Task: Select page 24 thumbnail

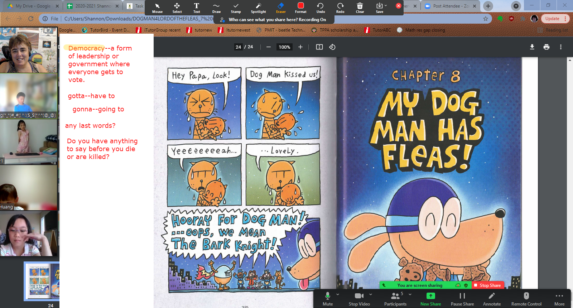Action: tap(42, 281)
